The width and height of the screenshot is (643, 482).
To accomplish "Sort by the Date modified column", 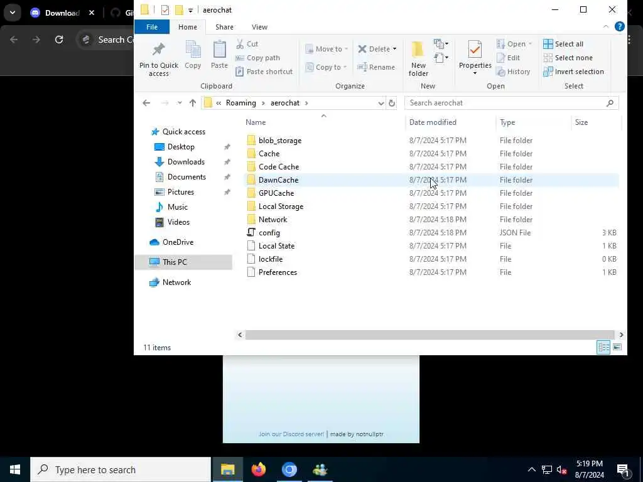I will tap(433, 122).
